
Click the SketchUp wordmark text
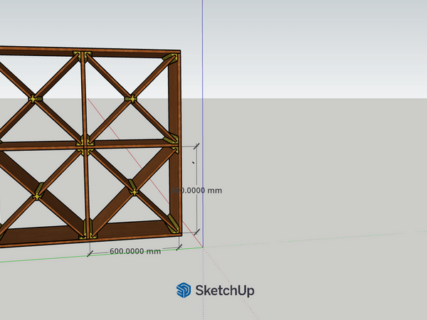pyautogui.click(x=224, y=290)
